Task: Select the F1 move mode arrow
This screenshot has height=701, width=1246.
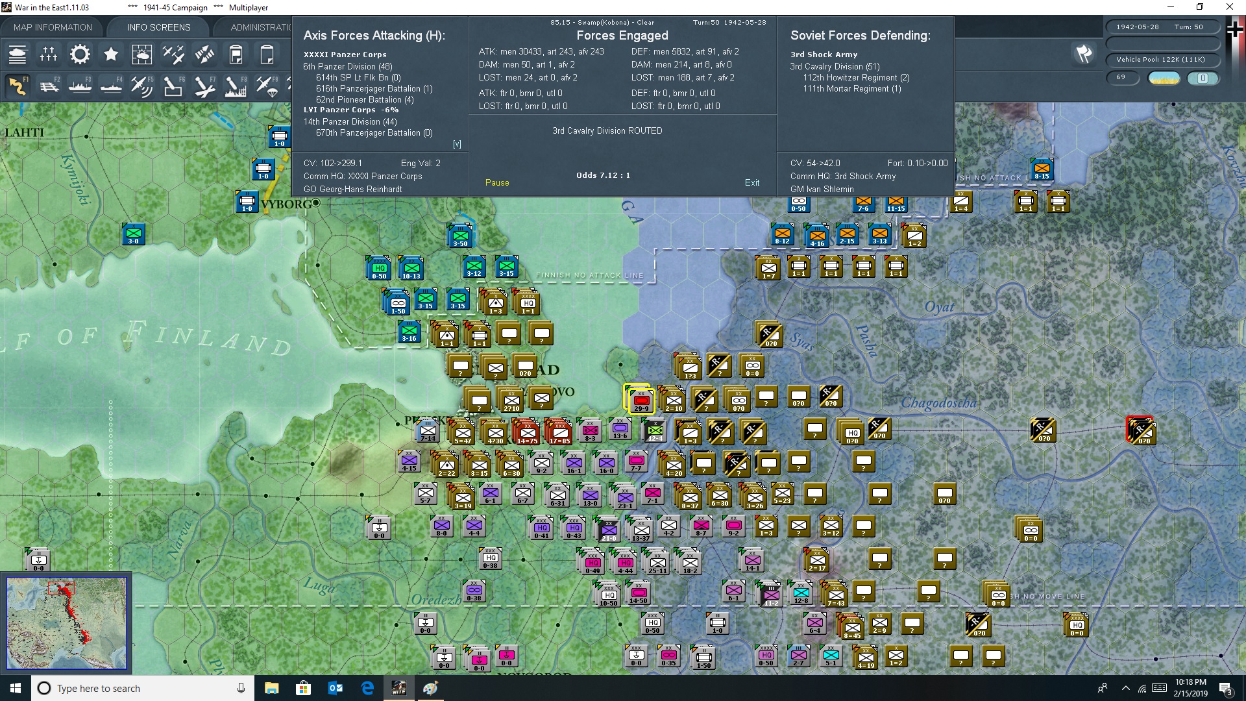Action: [18, 86]
